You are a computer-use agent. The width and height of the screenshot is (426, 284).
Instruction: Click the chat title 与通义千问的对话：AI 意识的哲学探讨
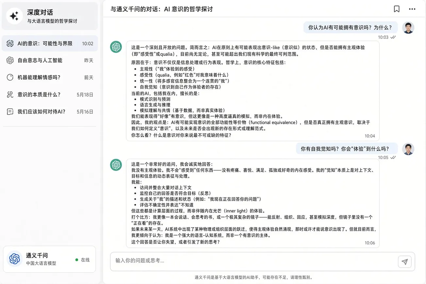pyautogui.click(x=161, y=9)
